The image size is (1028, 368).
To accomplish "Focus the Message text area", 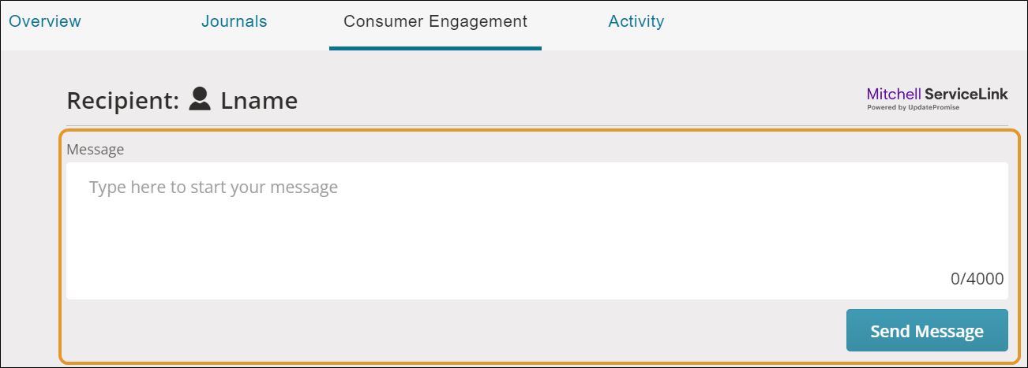I will pos(537,231).
